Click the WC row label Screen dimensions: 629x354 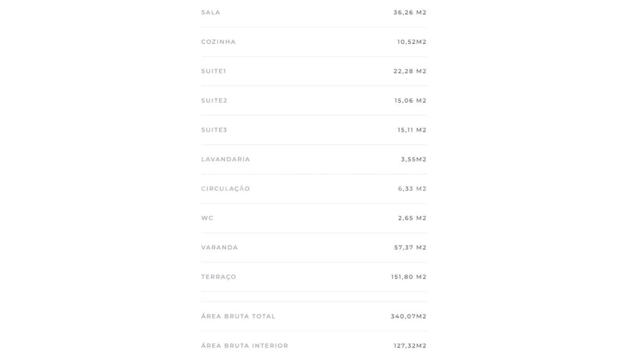coord(207,218)
